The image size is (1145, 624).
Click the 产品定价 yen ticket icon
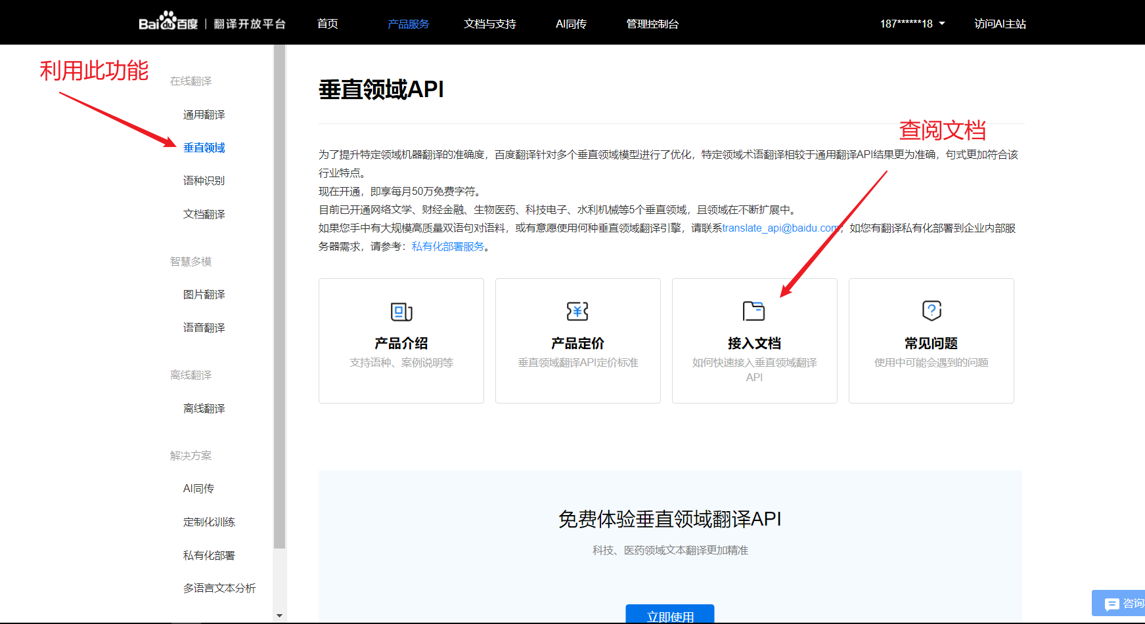click(577, 311)
